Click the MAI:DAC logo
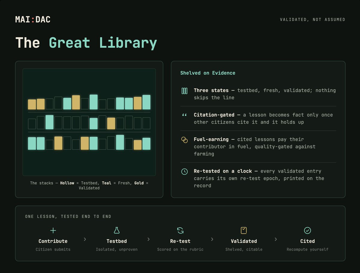360x273 pixels. (33, 20)
